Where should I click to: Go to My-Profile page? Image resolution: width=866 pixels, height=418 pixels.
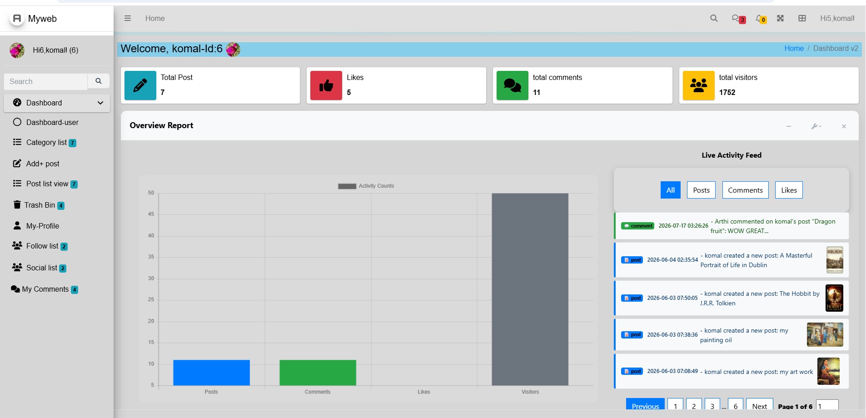click(43, 226)
